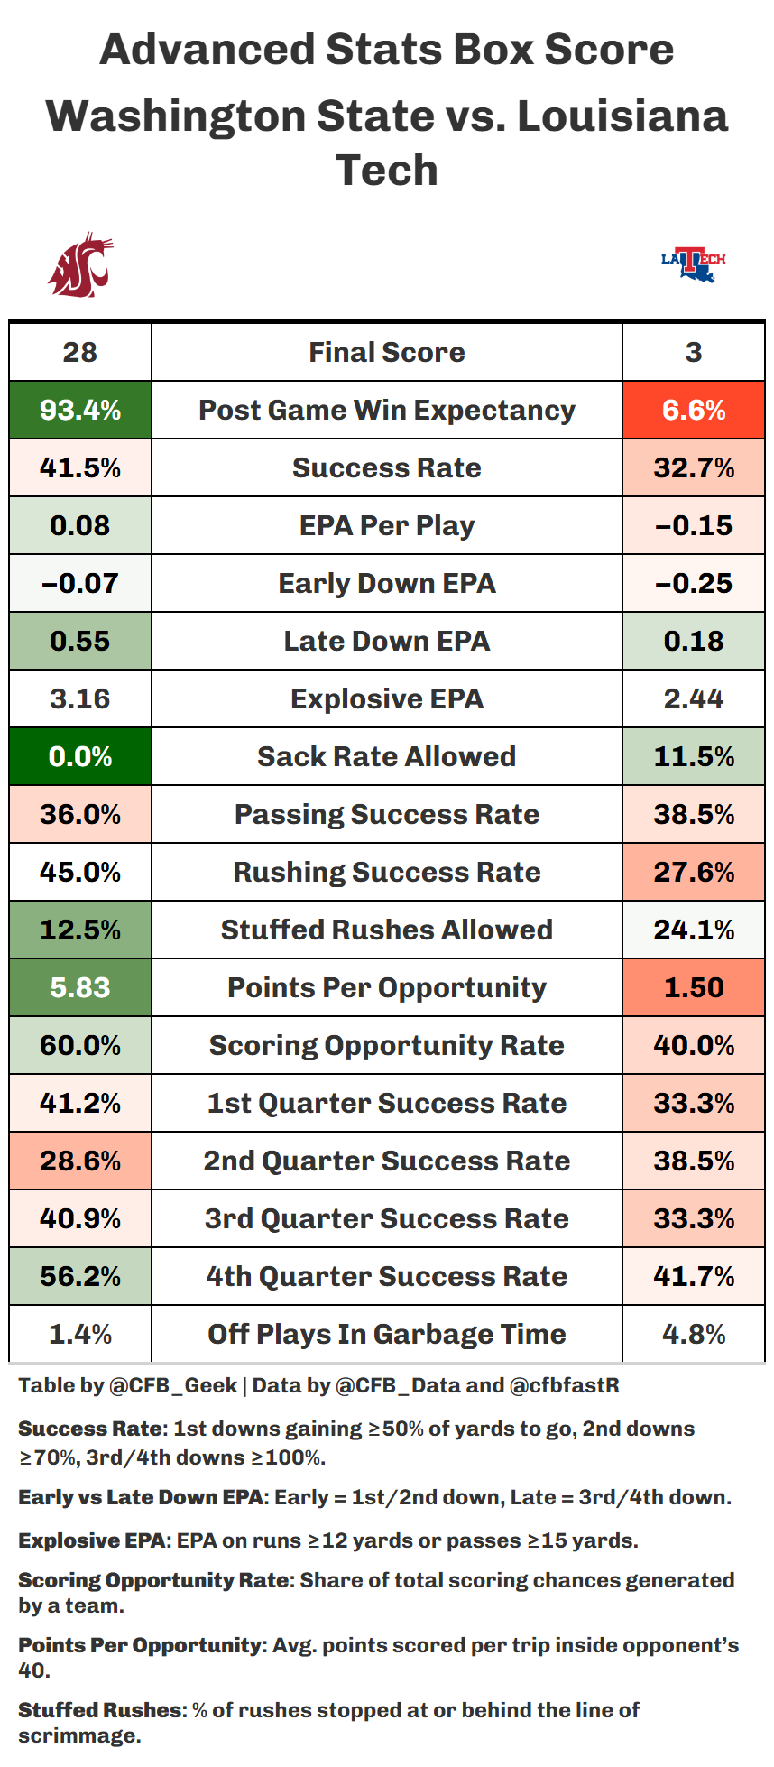The width and height of the screenshot is (774, 1767).
Task: Click the Advanced Stats Box Score title
Action: [x=386, y=50]
